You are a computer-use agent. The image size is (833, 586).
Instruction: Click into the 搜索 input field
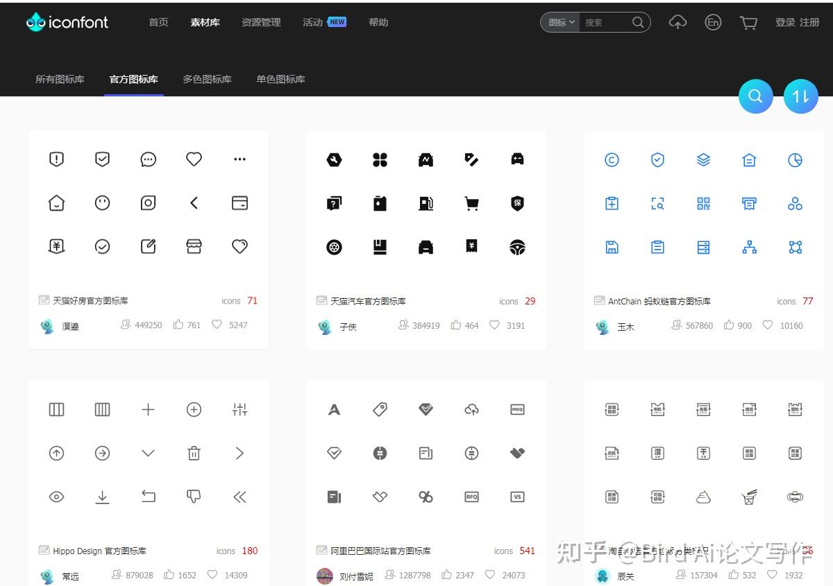pyautogui.click(x=605, y=22)
